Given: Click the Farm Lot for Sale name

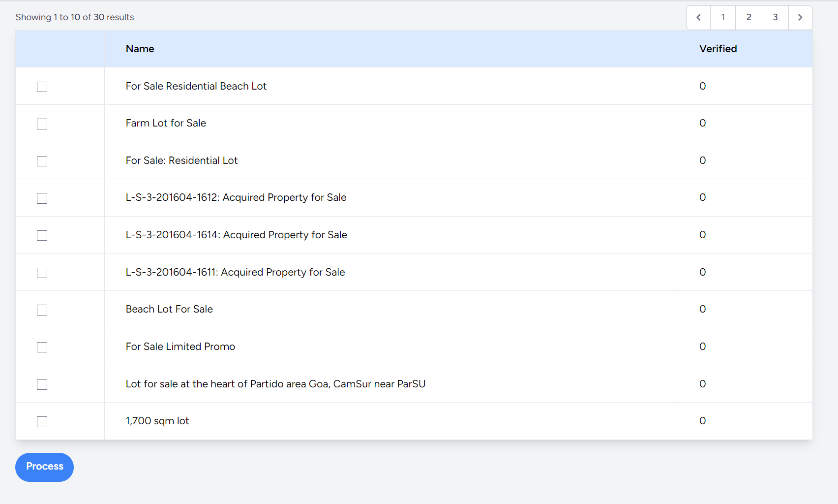Looking at the screenshot, I should 166,123.
